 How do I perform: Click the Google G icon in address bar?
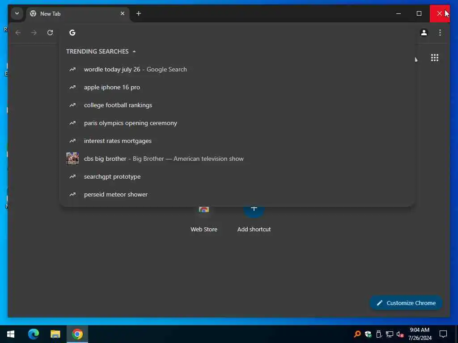pyautogui.click(x=72, y=33)
